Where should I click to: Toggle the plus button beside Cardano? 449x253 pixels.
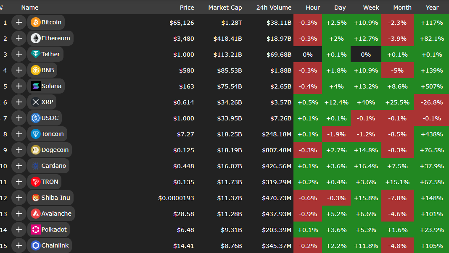(18, 166)
